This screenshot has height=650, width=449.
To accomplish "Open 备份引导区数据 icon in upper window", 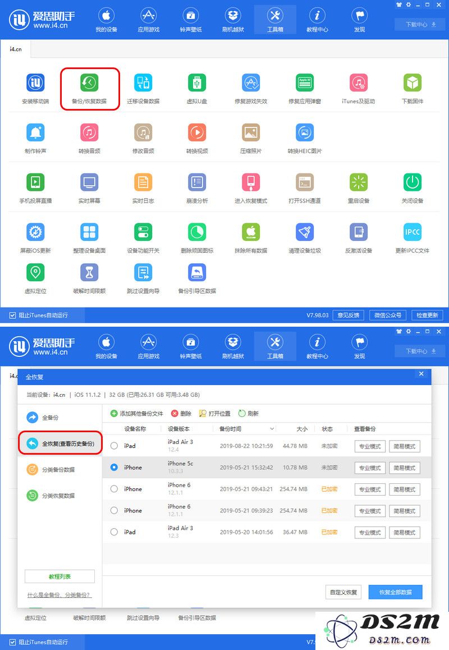I will tap(197, 273).
